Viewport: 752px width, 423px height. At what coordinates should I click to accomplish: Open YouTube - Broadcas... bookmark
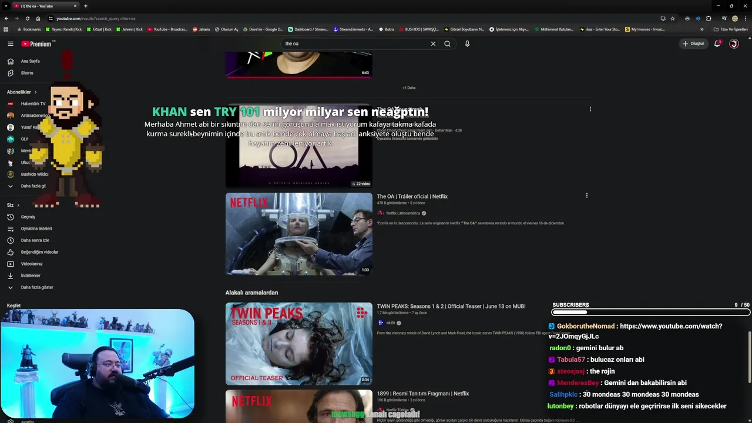pos(168,29)
